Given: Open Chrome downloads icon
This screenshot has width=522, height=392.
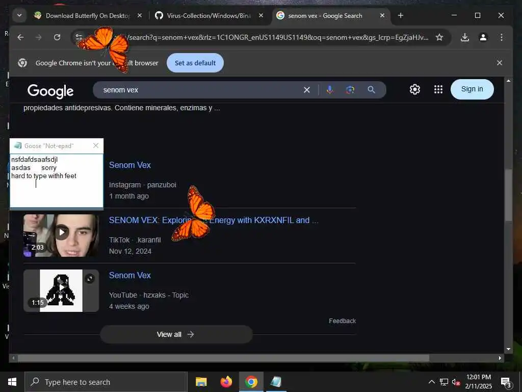Looking at the screenshot, I should pyautogui.click(x=465, y=37).
